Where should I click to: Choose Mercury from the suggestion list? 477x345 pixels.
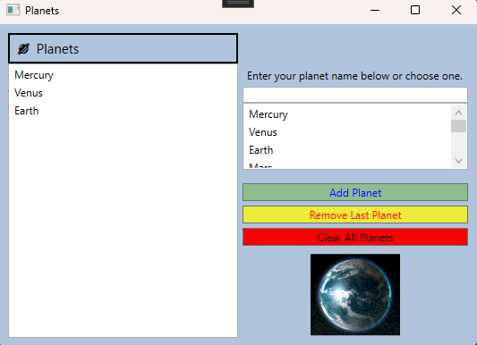pos(347,114)
